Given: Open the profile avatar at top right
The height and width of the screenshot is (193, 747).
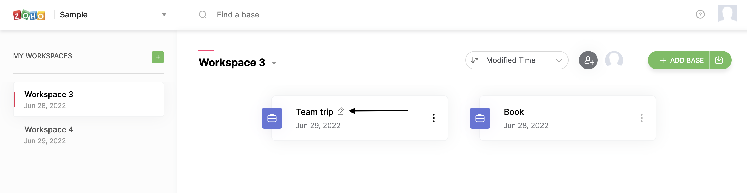Looking at the screenshot, I should [x=727, y=14].
